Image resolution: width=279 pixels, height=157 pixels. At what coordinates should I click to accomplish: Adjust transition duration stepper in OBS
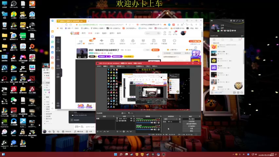[180, 121]
